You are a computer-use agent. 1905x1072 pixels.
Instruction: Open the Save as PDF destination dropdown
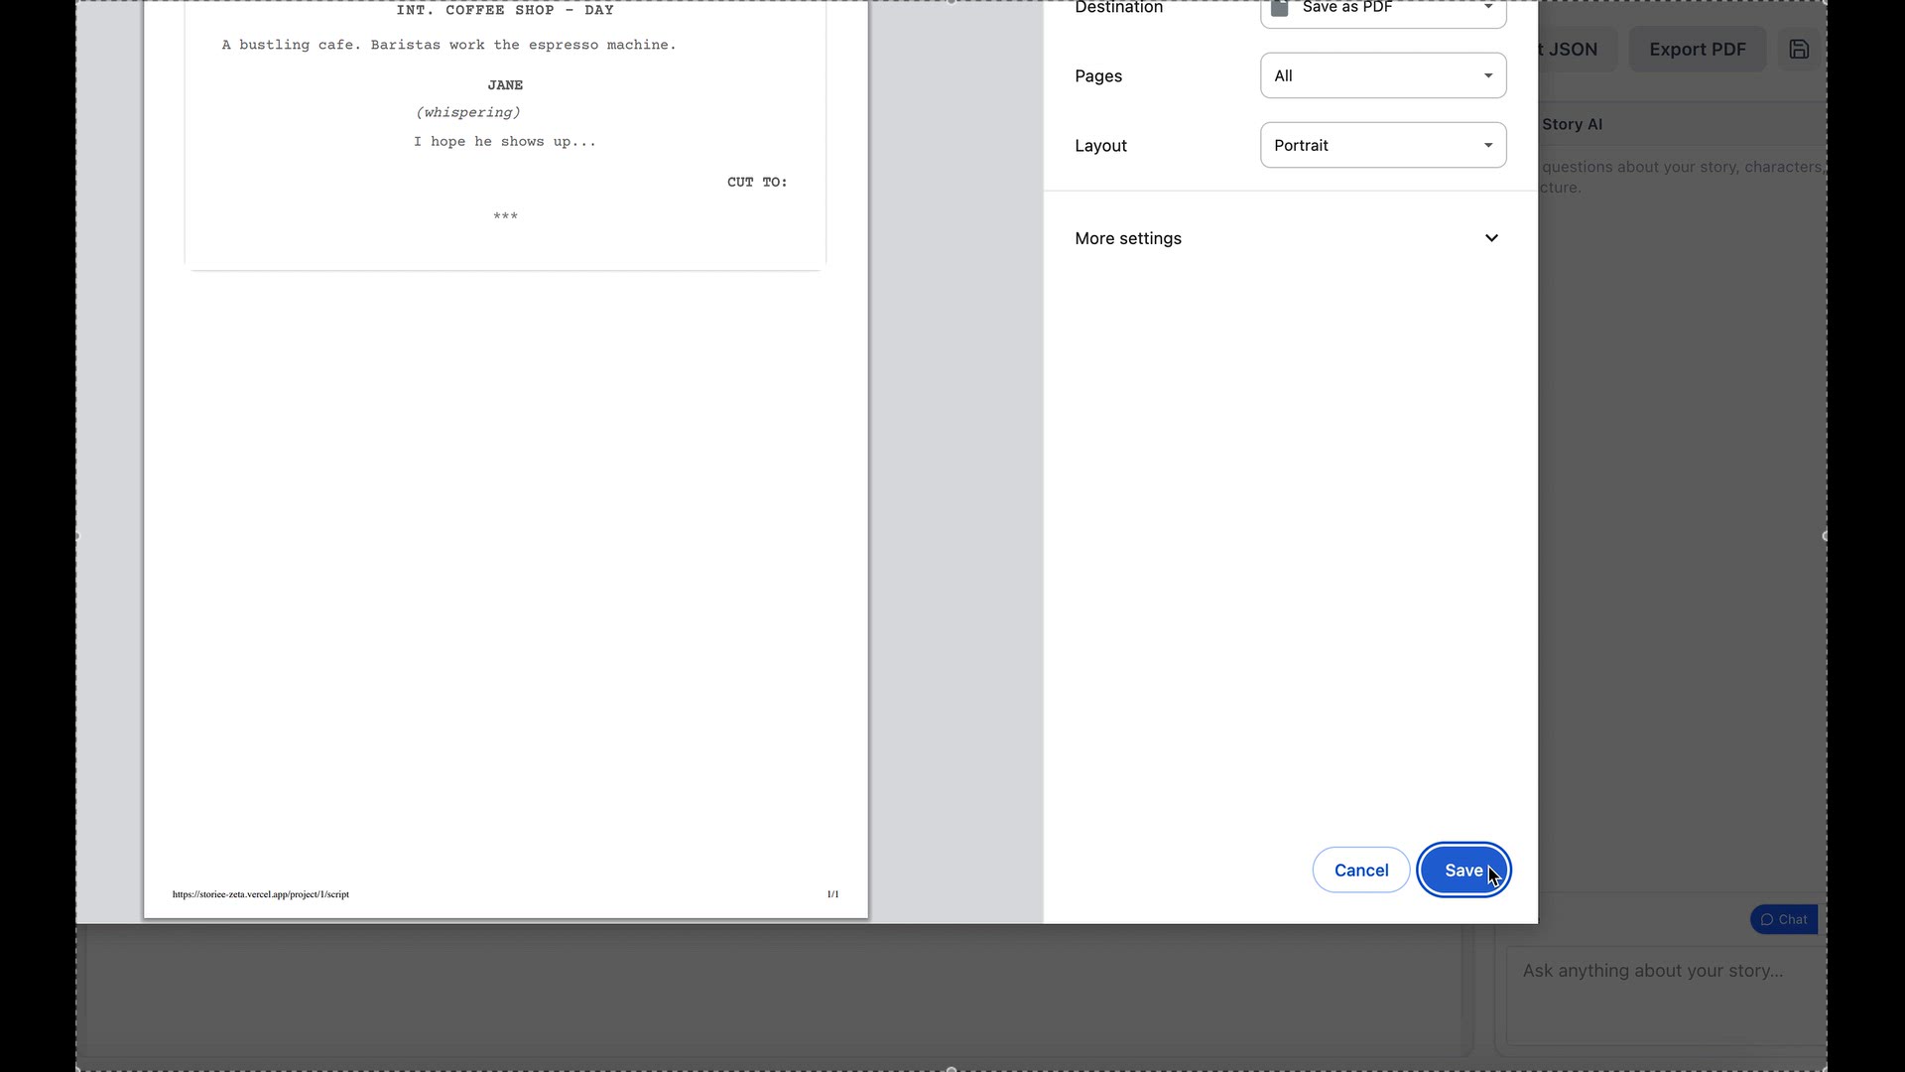(1383, 12)
